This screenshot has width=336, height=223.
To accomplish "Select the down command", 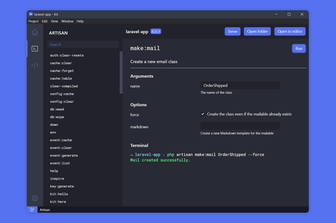I will point(54,125).
